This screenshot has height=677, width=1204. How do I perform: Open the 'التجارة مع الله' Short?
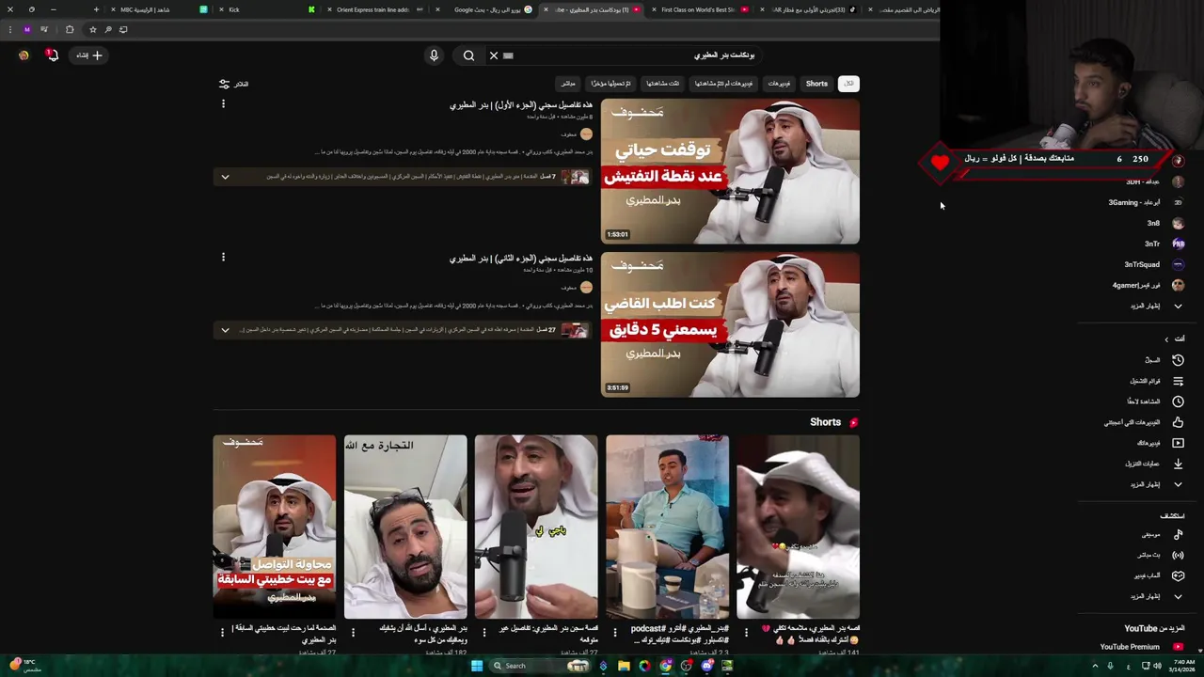405,527
